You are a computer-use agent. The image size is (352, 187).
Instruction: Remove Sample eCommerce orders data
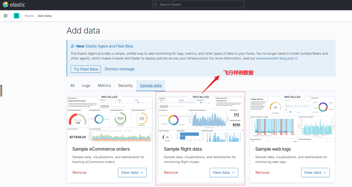point(80,173)
